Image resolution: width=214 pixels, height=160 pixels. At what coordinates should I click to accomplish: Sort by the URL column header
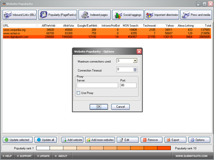[20, 26]
